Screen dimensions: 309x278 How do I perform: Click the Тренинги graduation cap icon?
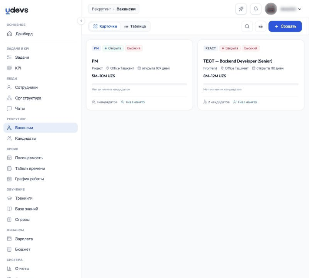click(9, 198)
